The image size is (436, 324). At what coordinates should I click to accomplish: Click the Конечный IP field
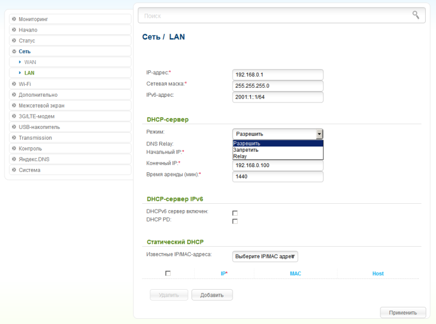(278, 165)
